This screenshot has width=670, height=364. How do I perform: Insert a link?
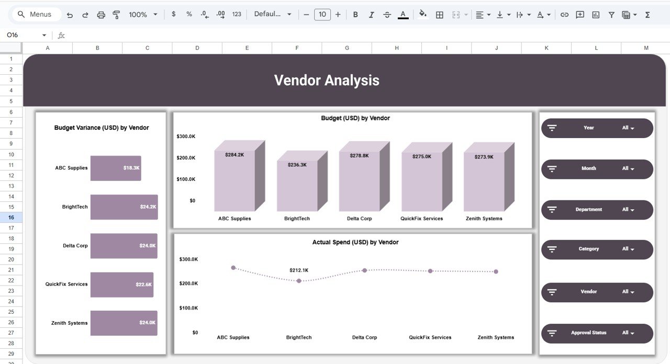click(x=564, y=14)
